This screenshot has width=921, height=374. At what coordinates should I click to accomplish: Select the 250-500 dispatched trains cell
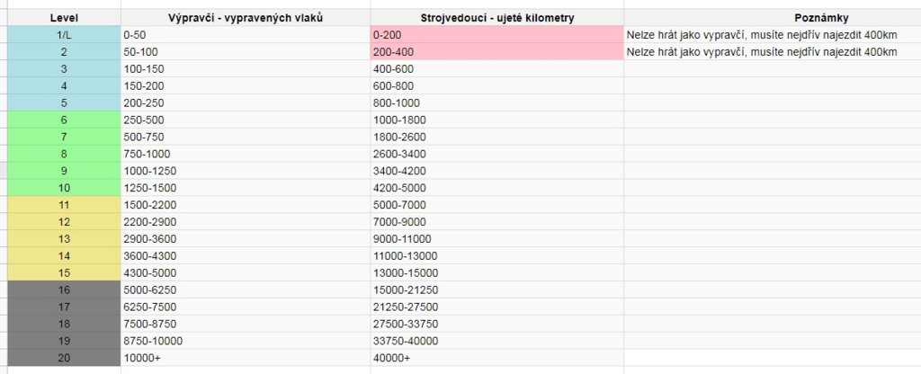[x=246, y=120]
